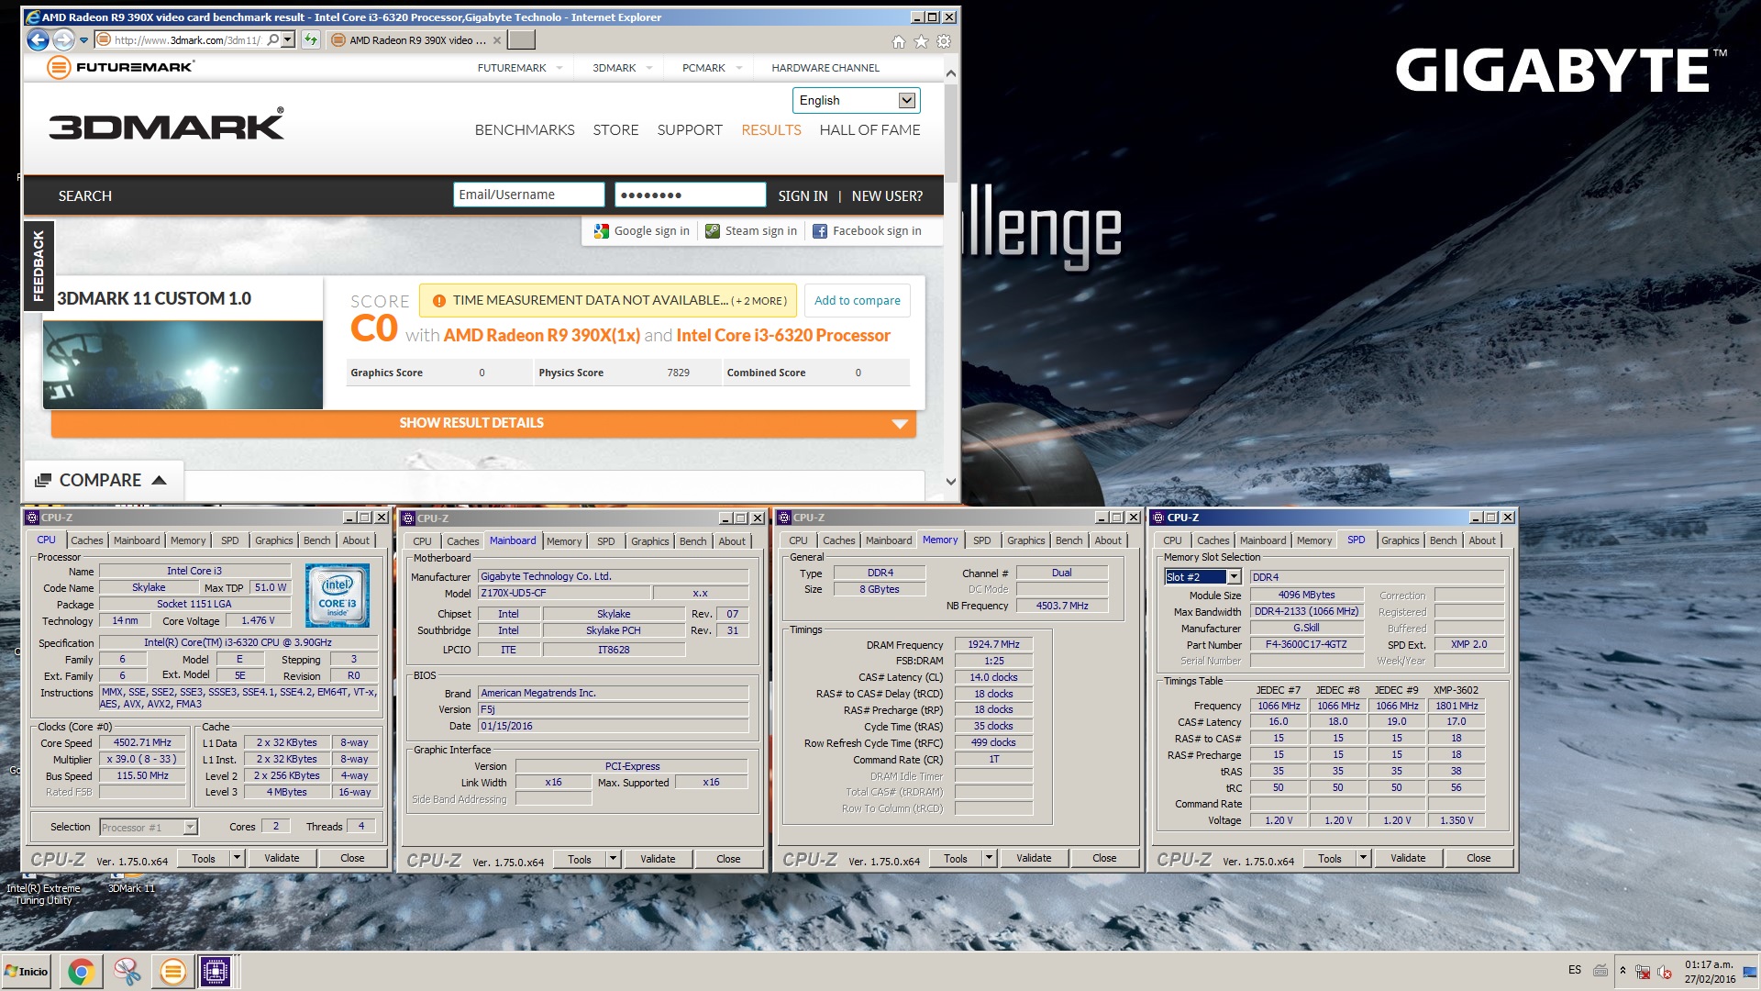The width and height of the screenshot is (1761, 991).
Task: Click the Google sign in icon
Action: (602, 231)
